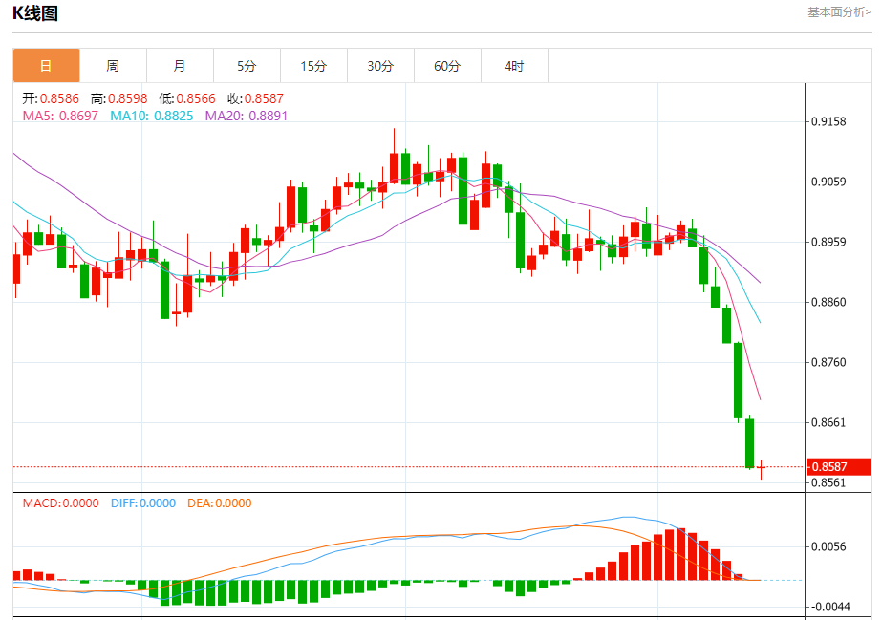
Task: Select the 日 daily chart tab
Action: [46, 66]
